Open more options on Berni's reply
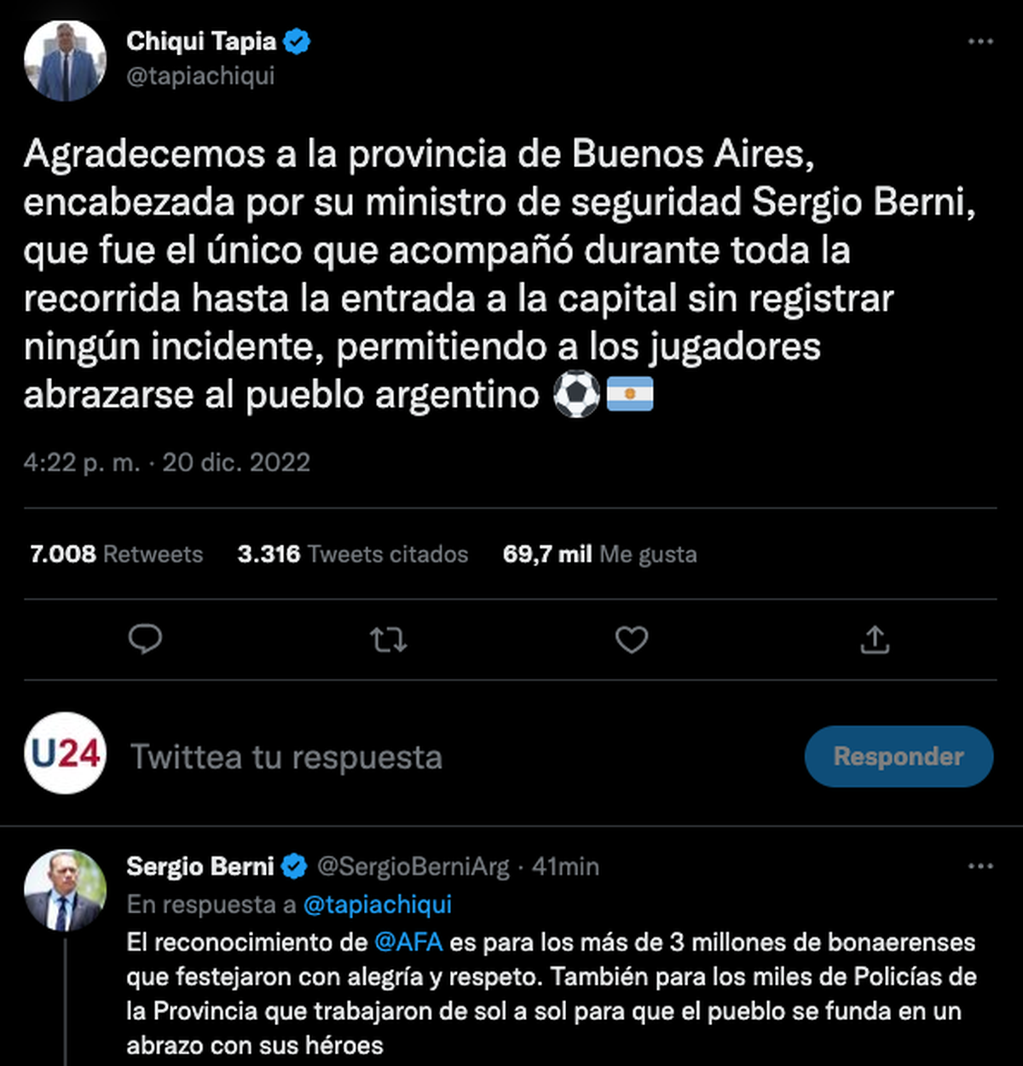Viewport: 1023px width, 1066px height. click(x=980, y=866)
